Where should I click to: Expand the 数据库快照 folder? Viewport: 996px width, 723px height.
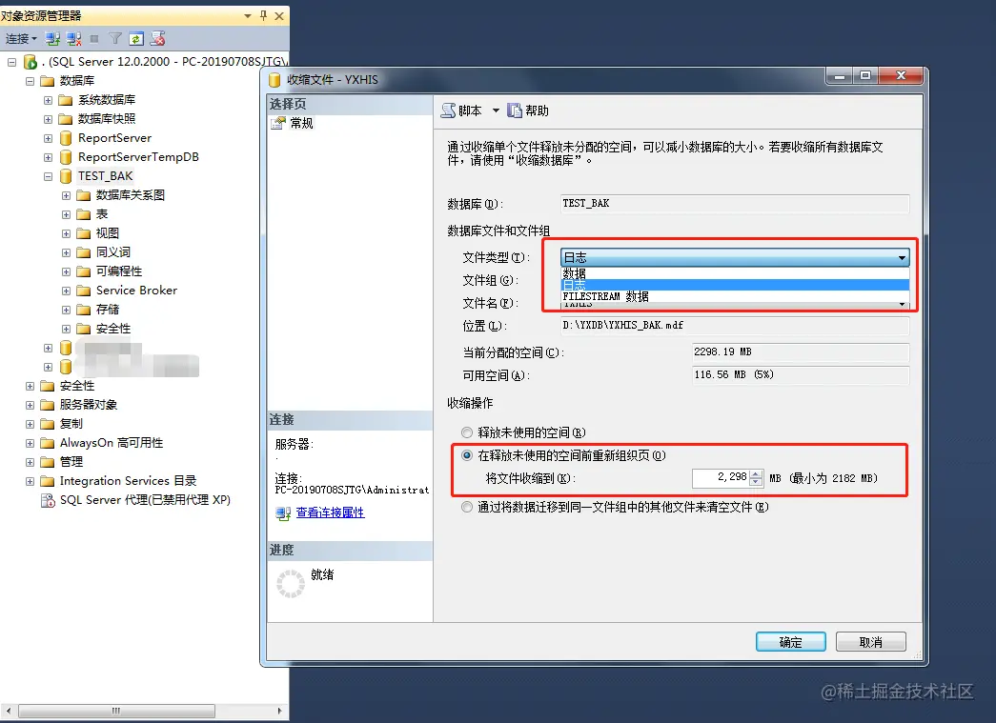tap(48, 119)
